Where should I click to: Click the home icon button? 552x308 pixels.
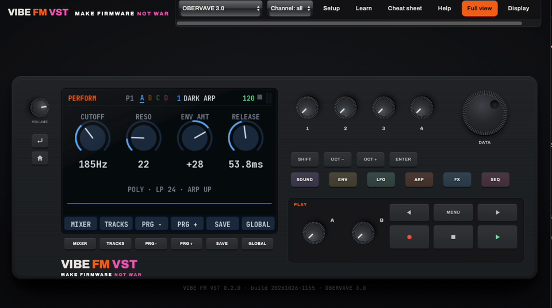40,158
